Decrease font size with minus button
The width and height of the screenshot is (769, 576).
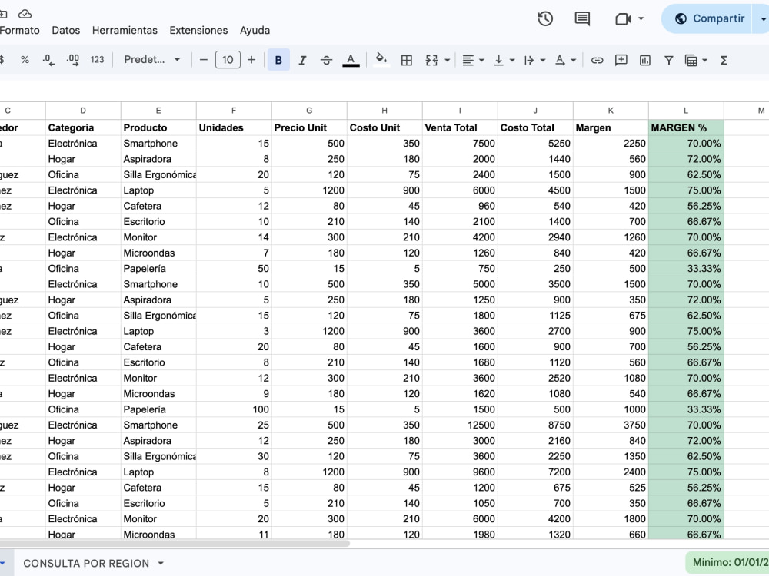click(204, 60)
